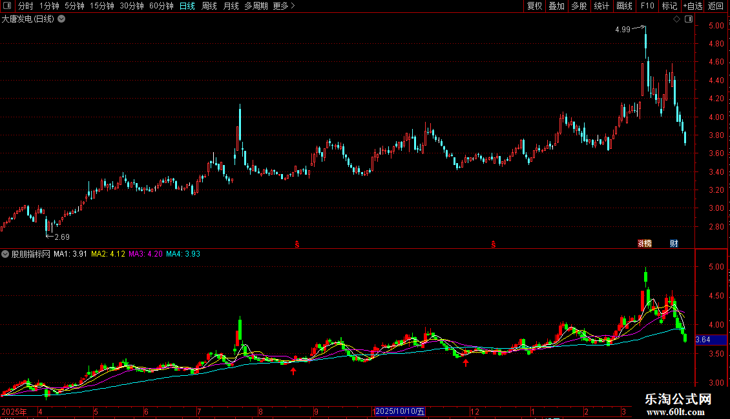Select the 30分钟 period tab
This screenshot has height=419, width=730.
(132, 6)
